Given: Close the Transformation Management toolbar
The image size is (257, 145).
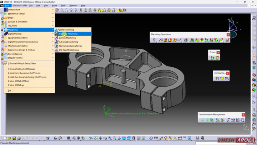Looking at the screenshot, I should pos(243,114).
